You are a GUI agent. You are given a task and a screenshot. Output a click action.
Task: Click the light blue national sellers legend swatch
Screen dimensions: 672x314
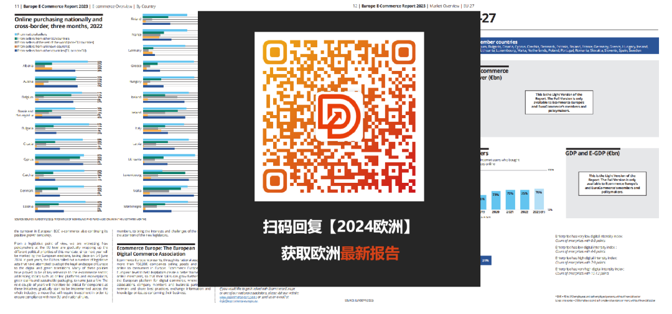[x=16, y=34]
